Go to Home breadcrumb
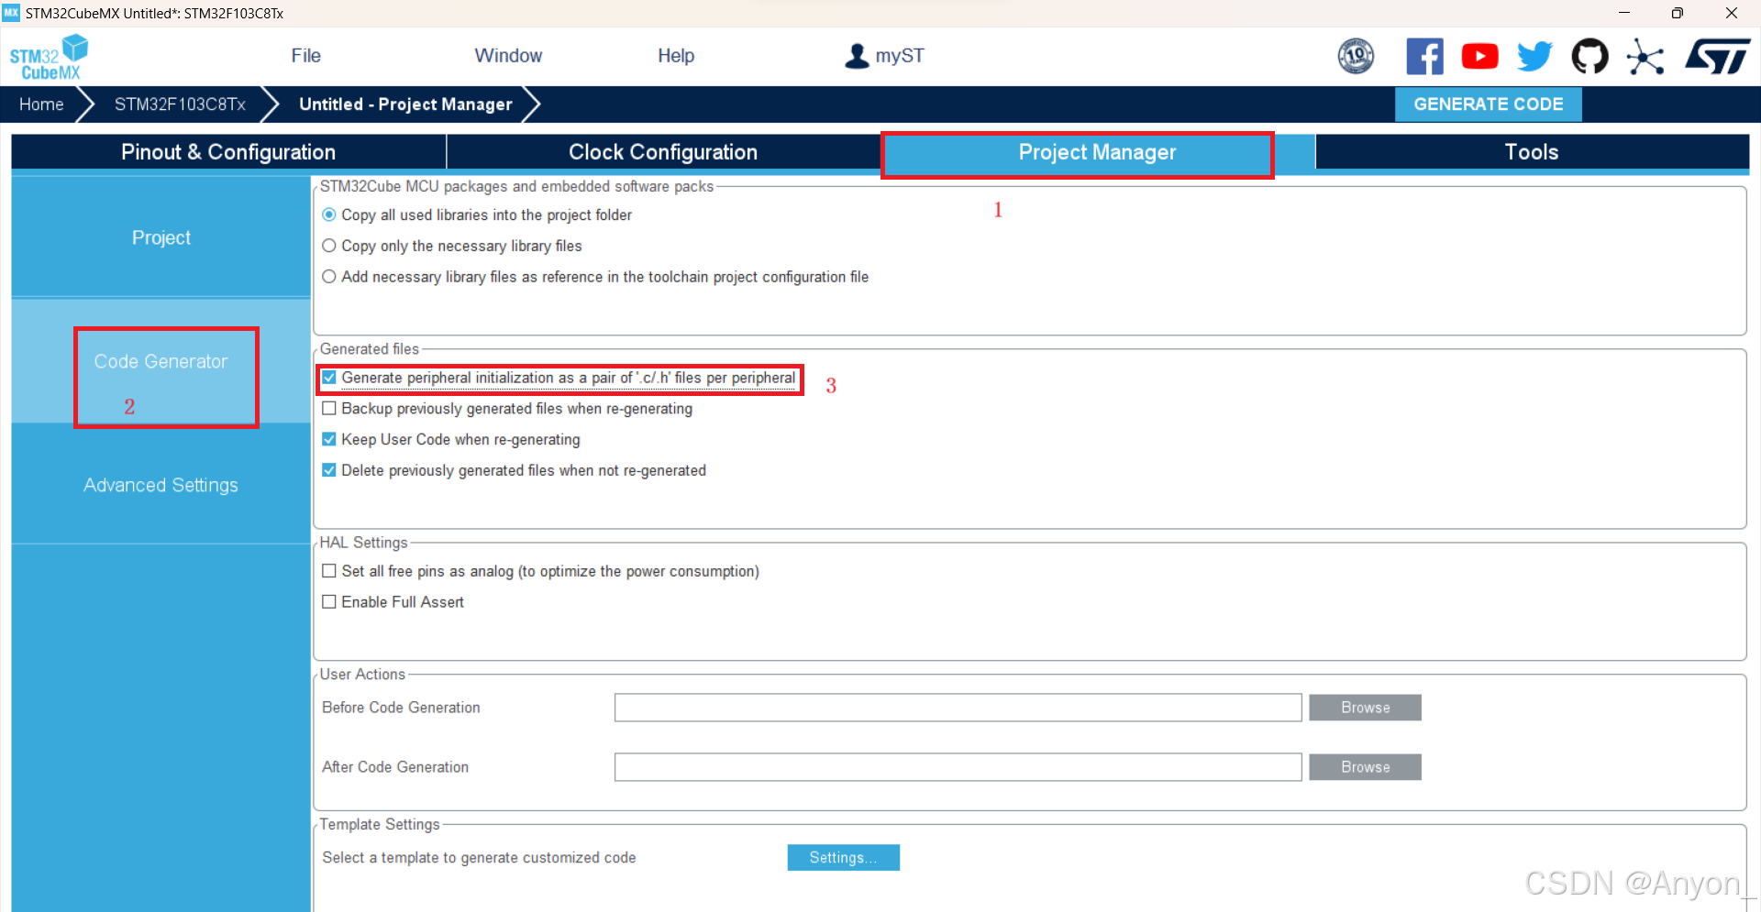1761x912 pixels. (41, 104)
